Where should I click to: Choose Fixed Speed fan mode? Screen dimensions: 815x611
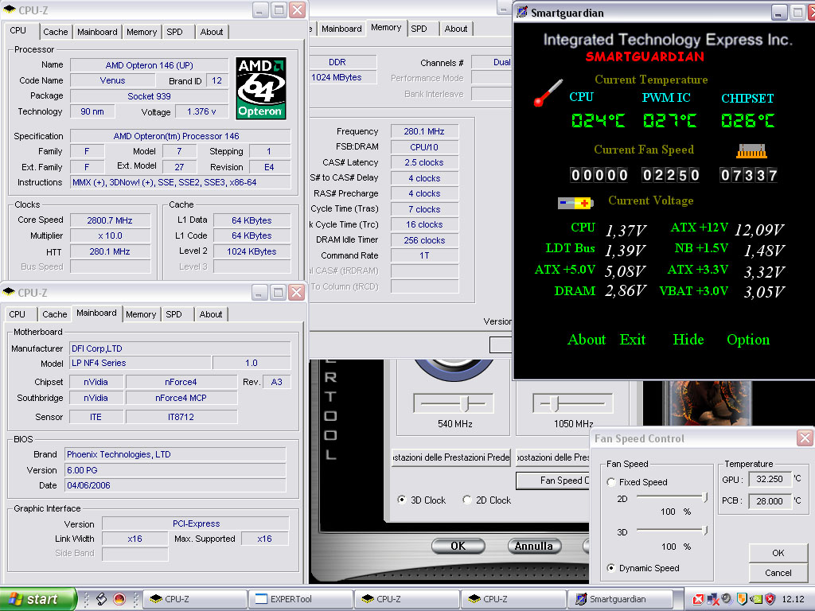(611, 482)
